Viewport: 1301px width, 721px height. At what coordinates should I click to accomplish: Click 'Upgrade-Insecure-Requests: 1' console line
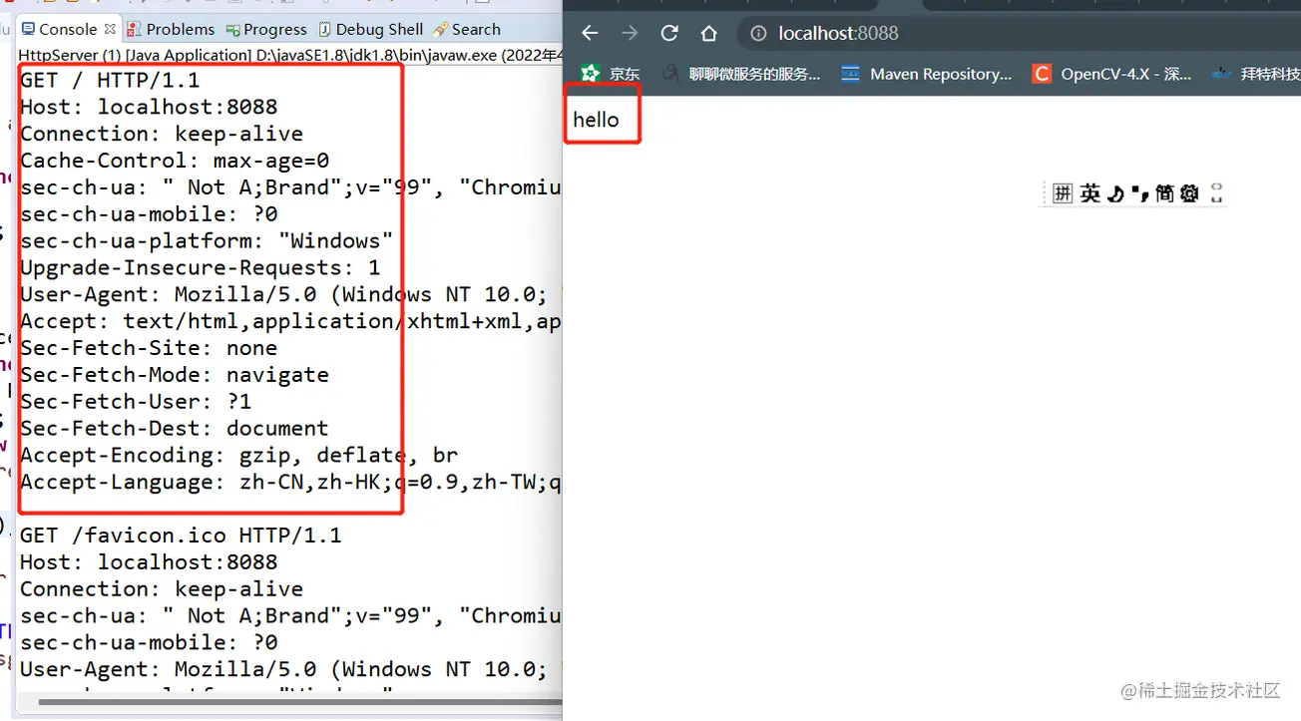[200, 268]
